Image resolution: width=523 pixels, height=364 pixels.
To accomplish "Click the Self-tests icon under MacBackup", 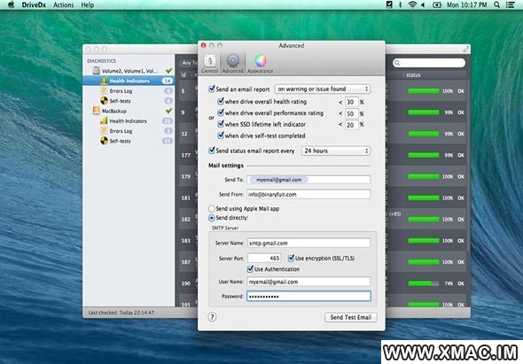I will [104, 141].
